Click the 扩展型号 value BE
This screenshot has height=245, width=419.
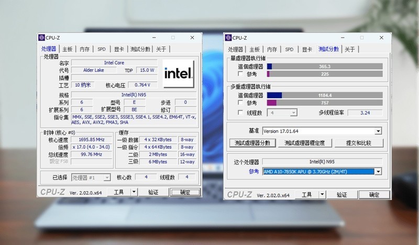(135, 110)
